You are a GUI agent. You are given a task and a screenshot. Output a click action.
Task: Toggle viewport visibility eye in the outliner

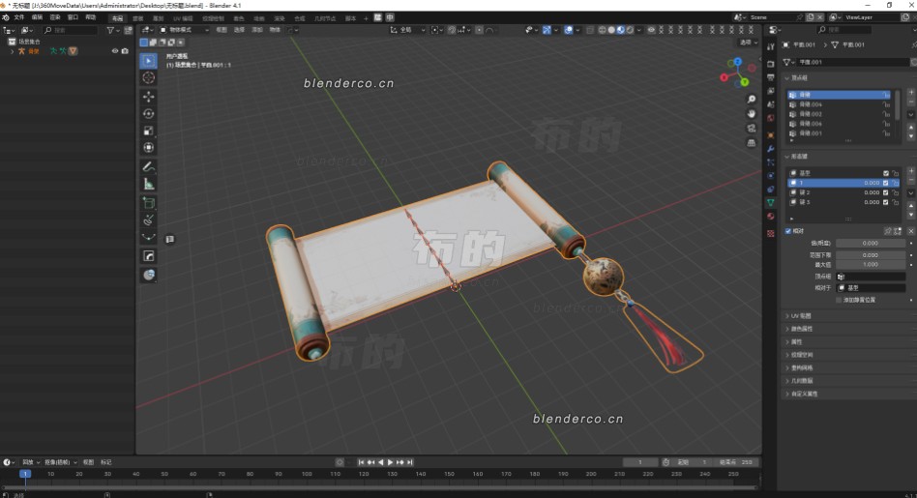tap(114, 51)
